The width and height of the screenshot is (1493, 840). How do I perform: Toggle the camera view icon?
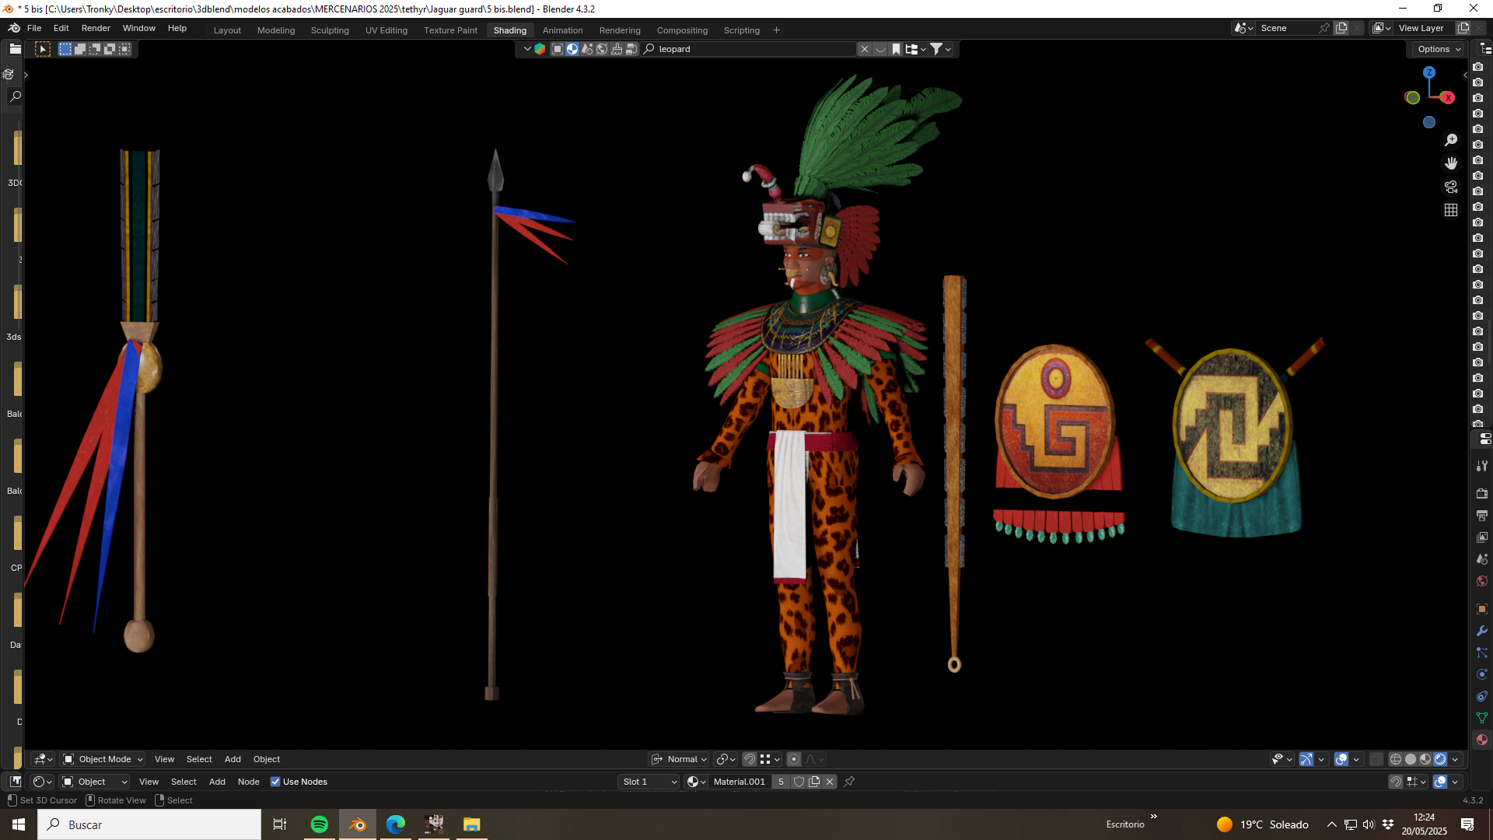pyautogui.click(x=1451, y=187)
